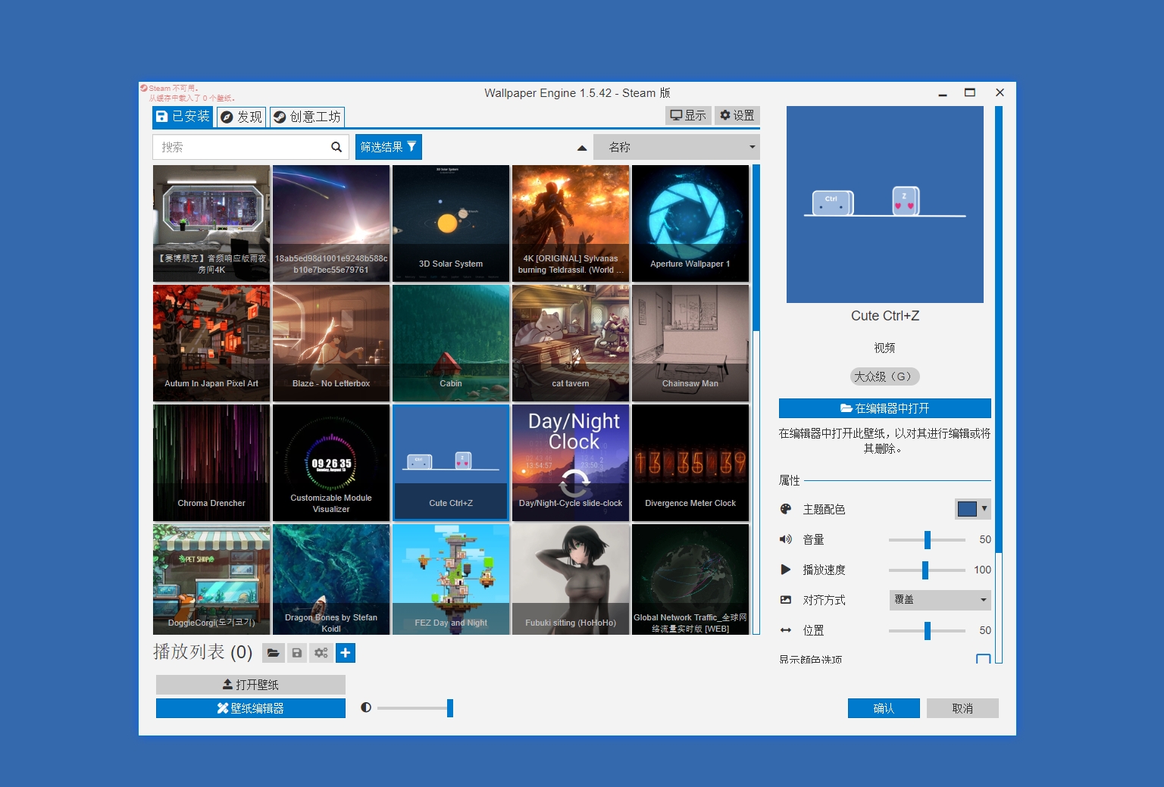Open the 名称 sort dropdown
This screenshot has width=1164, height=787.
pos(675,146)
